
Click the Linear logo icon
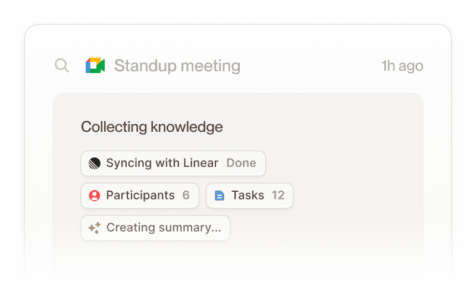coord(94,163)
